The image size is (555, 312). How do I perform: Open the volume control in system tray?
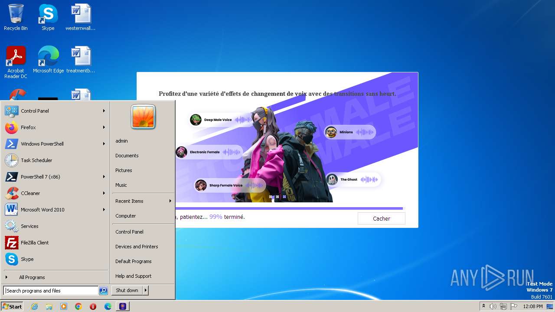click(493, 306)
